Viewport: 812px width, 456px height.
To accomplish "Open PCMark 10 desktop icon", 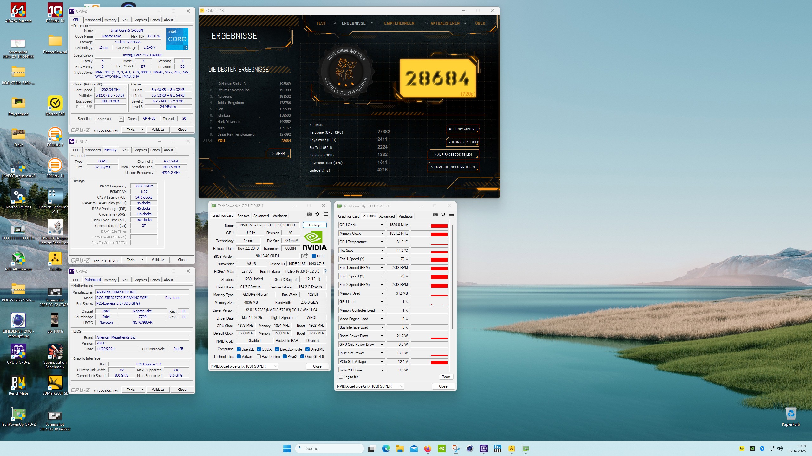I will pos(55,13).
